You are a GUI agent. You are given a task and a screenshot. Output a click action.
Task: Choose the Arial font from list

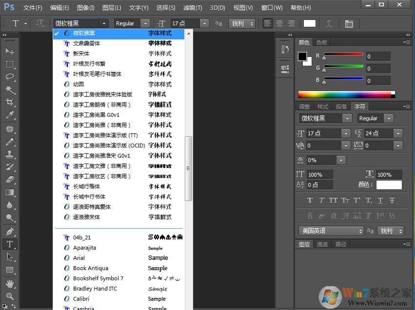(79, 258)
